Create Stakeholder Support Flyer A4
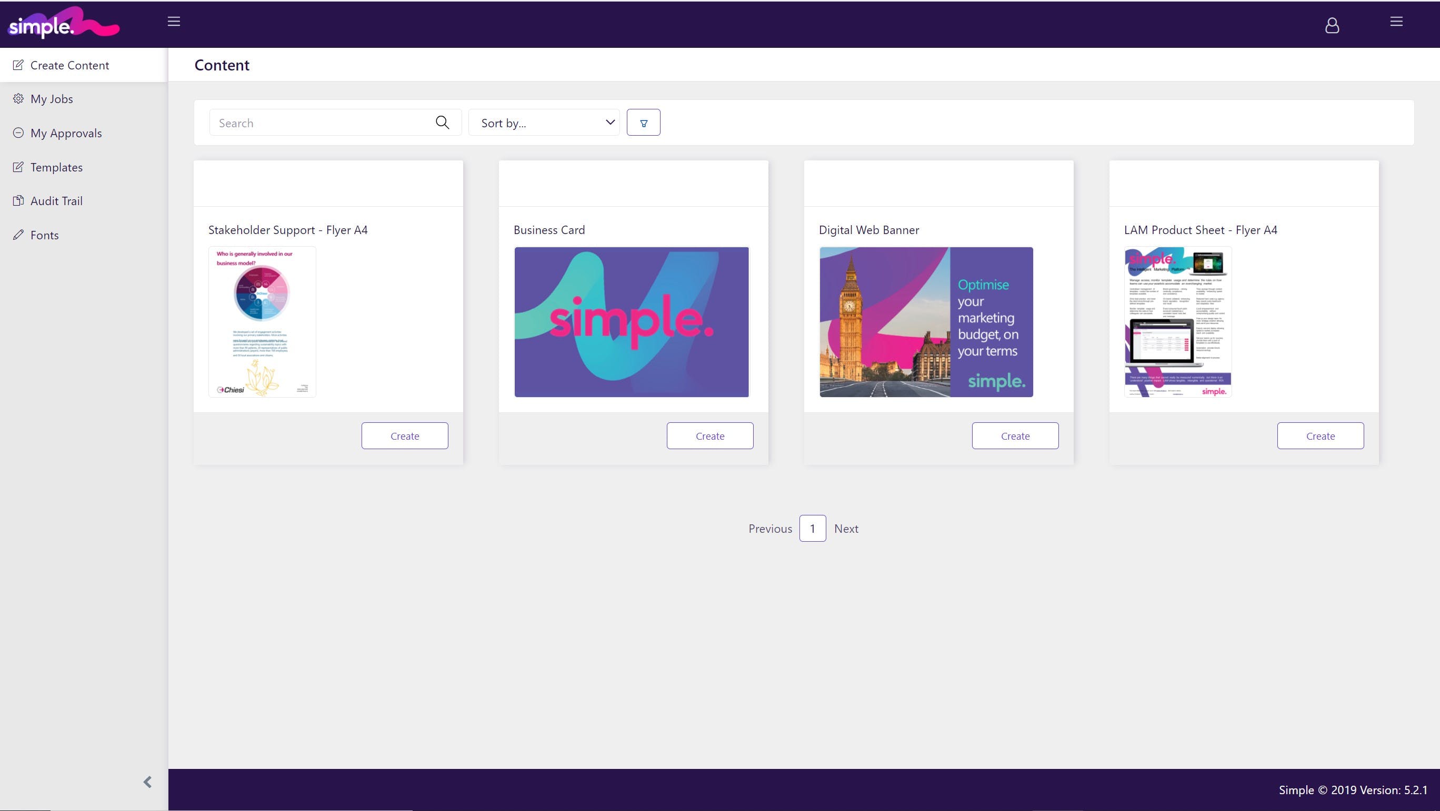Image resolution: width=1440 pixels, height=811 pixels. point(404,435)
